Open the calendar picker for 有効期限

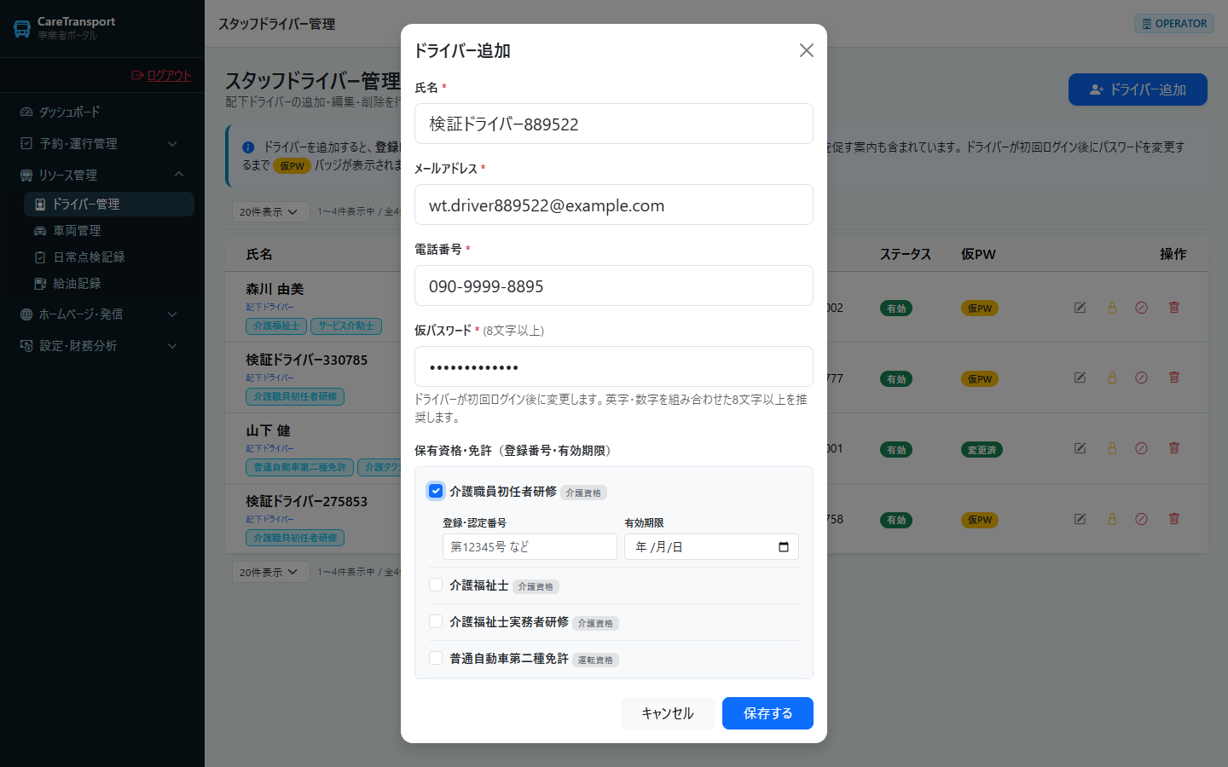pyautogui.click(x=784, y=547)
